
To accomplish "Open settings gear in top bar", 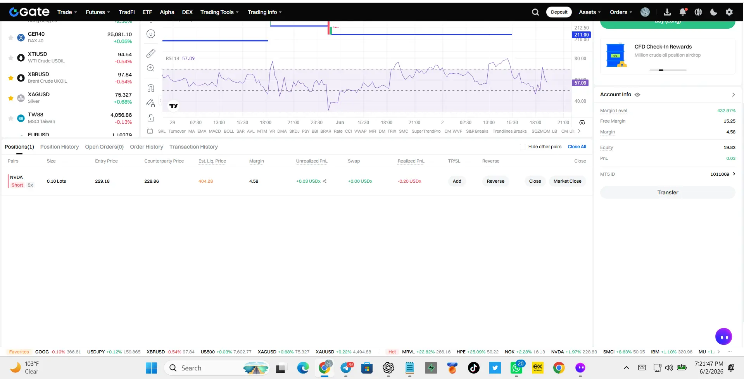I will tap(729, 12).
